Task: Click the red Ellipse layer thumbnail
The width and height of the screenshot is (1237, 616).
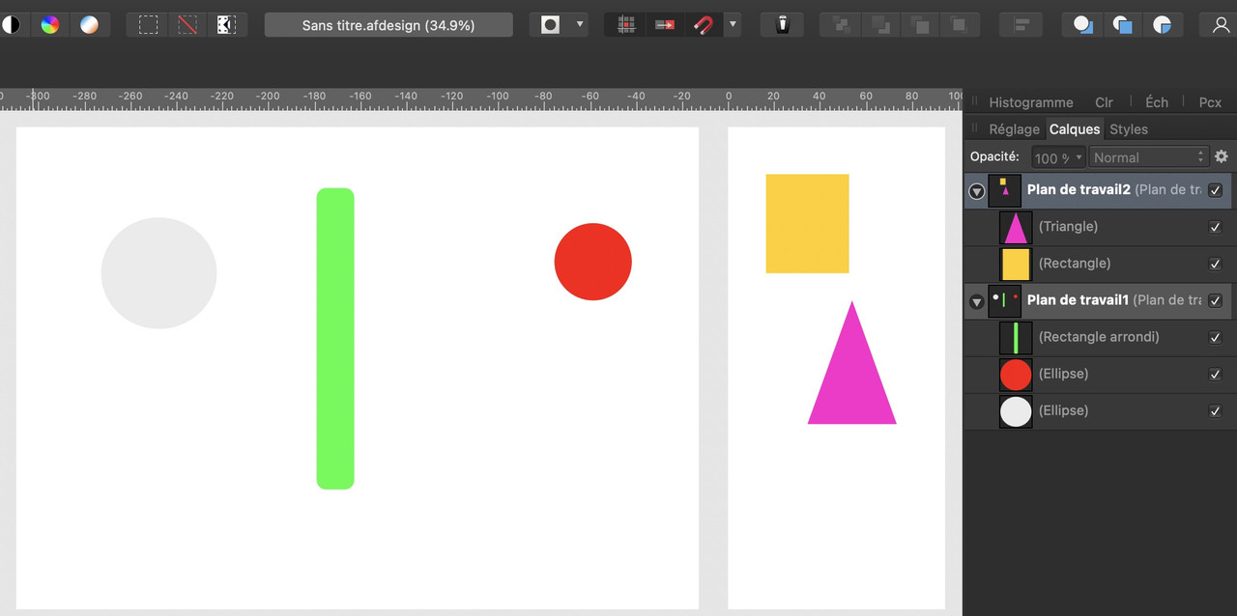Action: (x=1016, y=375)
